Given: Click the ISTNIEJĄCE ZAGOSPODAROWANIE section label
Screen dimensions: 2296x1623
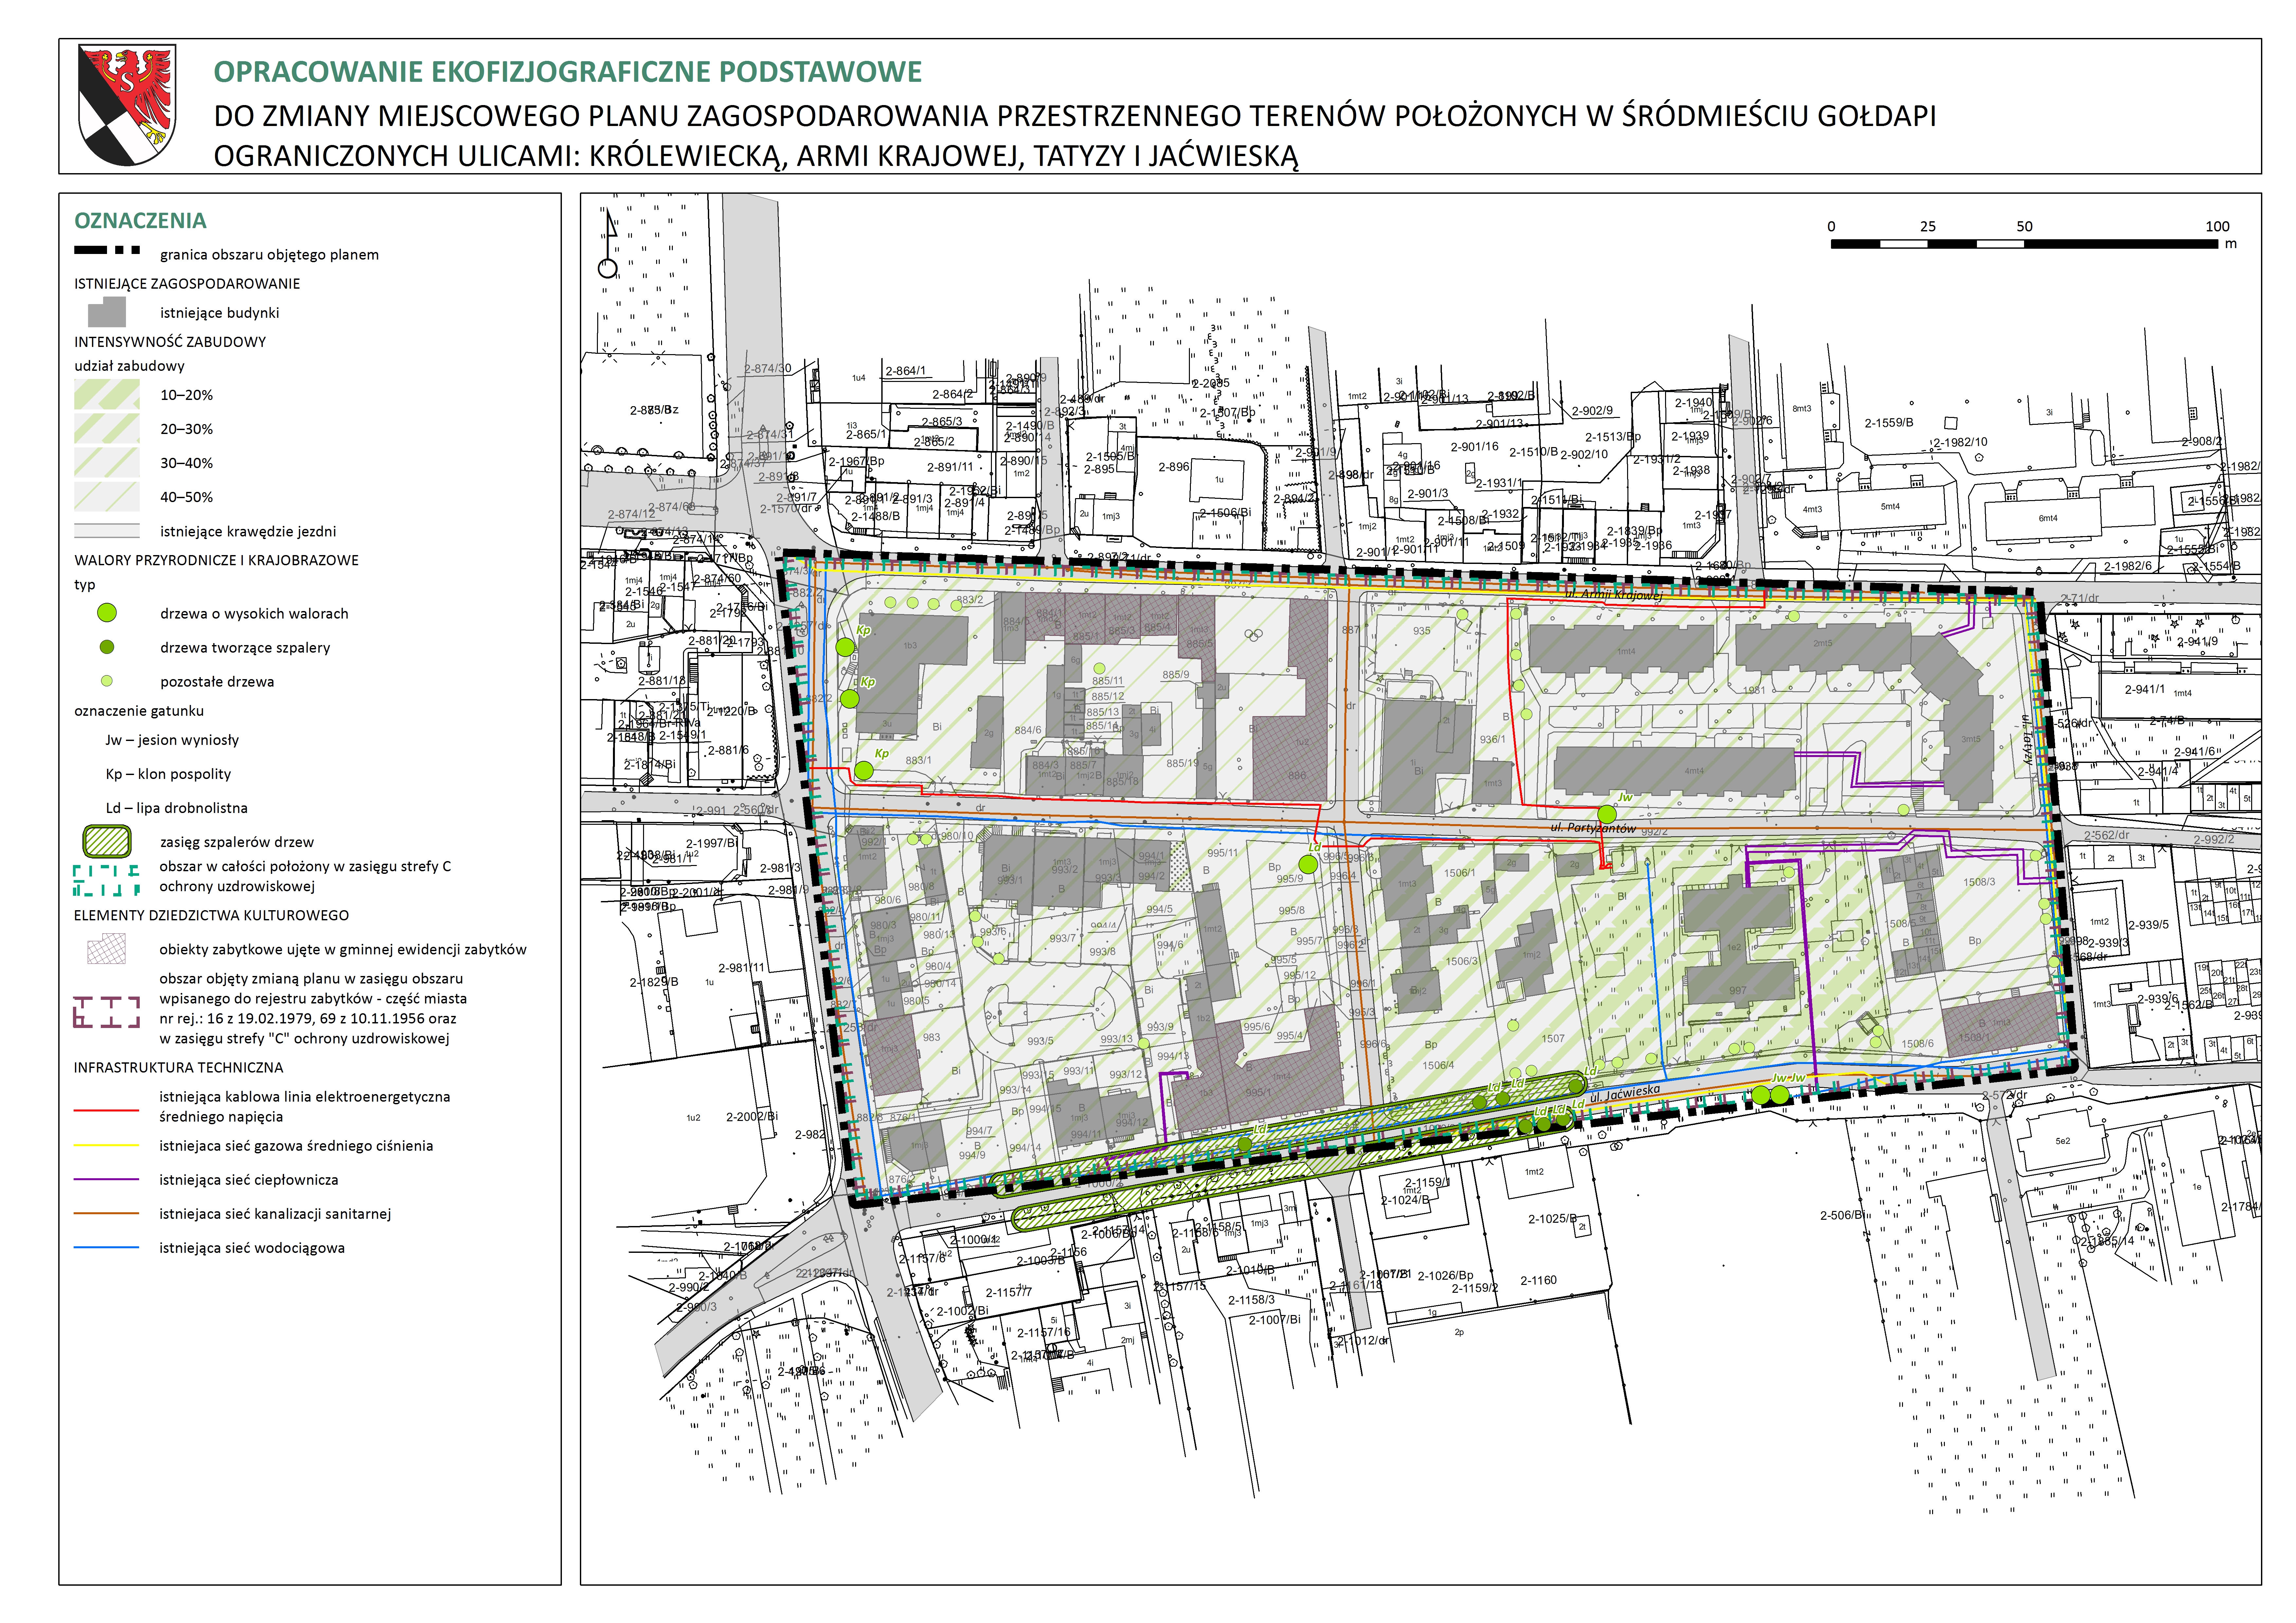Looking at the screenshot, I should [187, 284].
